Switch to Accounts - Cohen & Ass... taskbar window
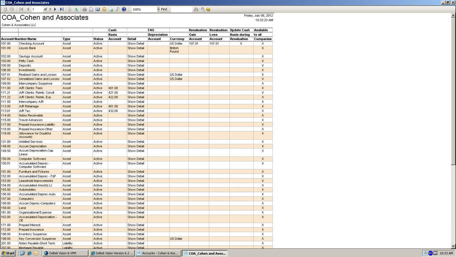This screenshot has width=456, height=257. pos(158,253)
